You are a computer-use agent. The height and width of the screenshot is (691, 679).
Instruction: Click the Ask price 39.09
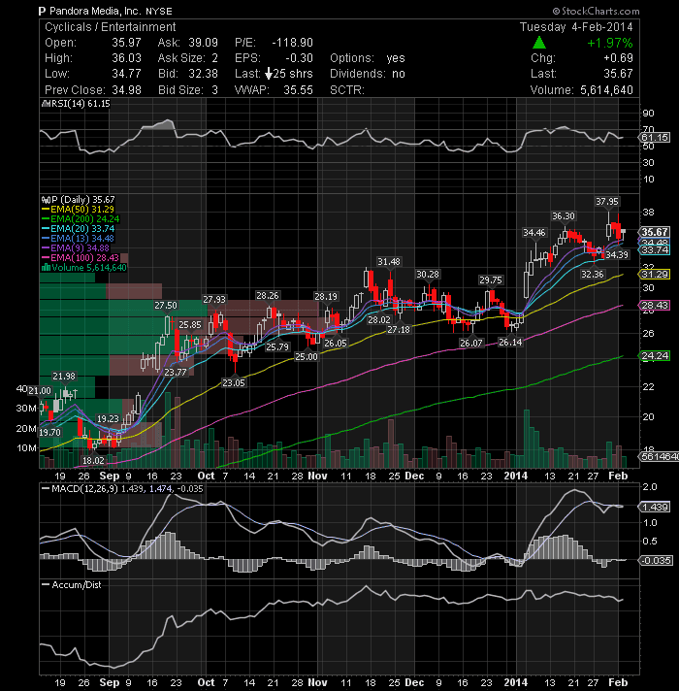[203, 43]
